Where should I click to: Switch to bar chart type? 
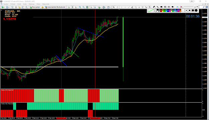point(69,7)
